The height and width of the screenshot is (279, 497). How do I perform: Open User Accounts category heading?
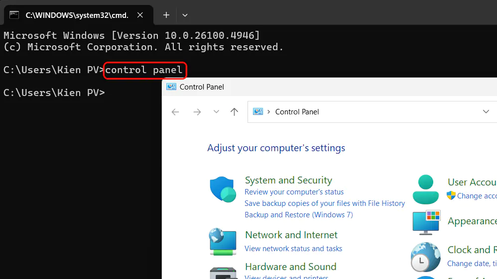pyautogui.click(x=472, y=182)
